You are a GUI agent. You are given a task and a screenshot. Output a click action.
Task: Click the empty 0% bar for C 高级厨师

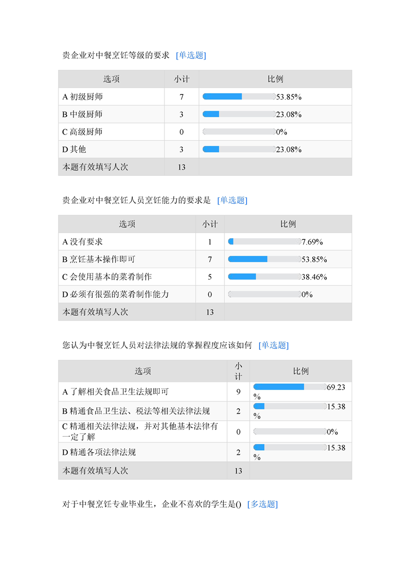pyautogui.click(x=239, y=132)
